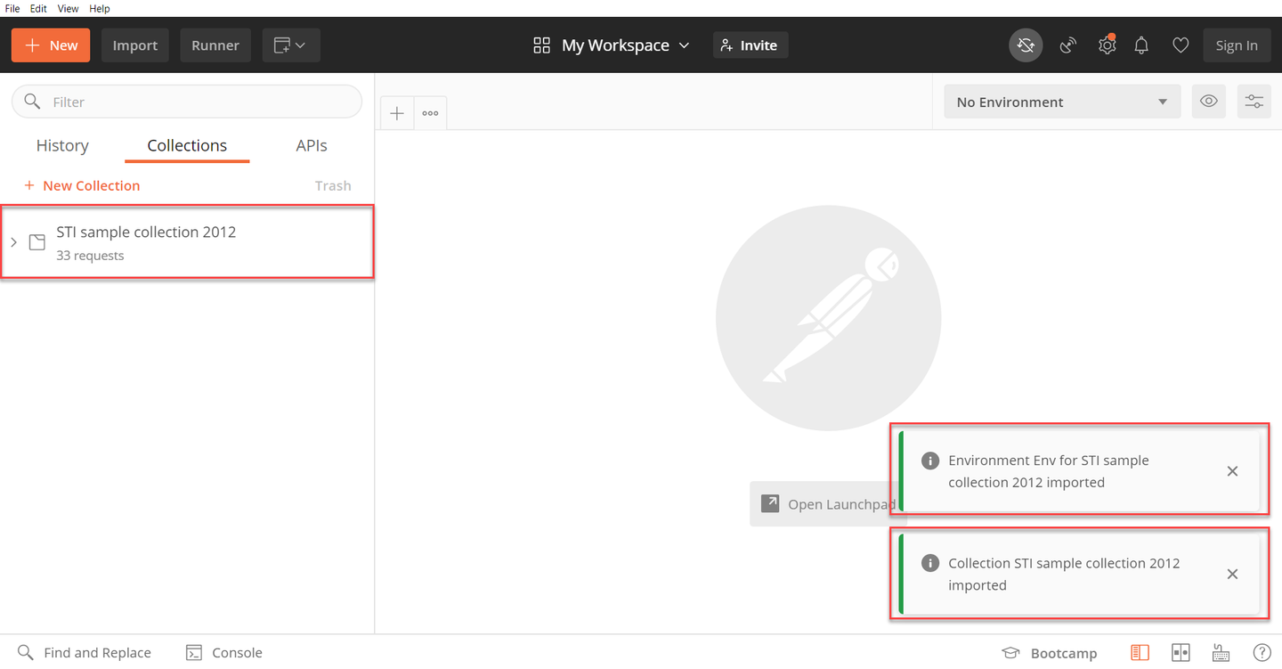Create a New Collection

click(x=82, y=185)
